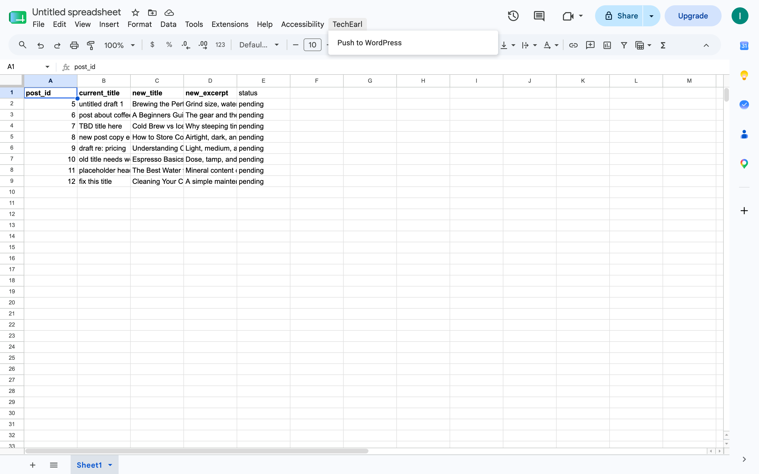Viewport: 759px width, 474px height.
Task: Open the A1 name box dropdown
Action: (x=47, y=67)
